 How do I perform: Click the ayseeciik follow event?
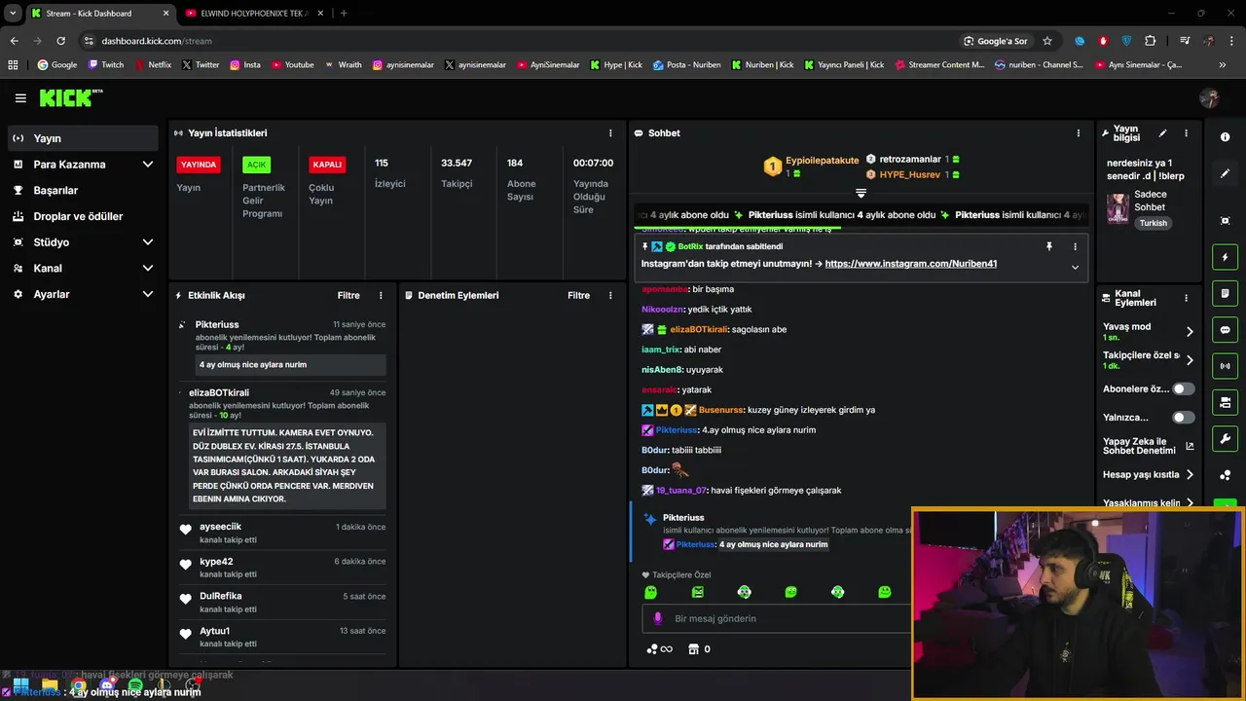282,533
